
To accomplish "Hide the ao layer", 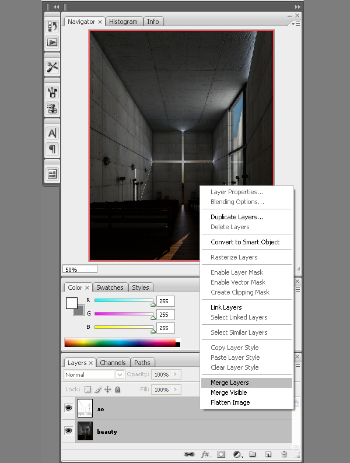I will point(68,409).
